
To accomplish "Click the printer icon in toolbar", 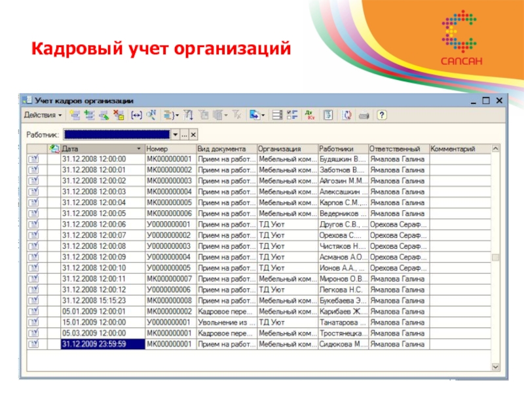I will 364,115.
